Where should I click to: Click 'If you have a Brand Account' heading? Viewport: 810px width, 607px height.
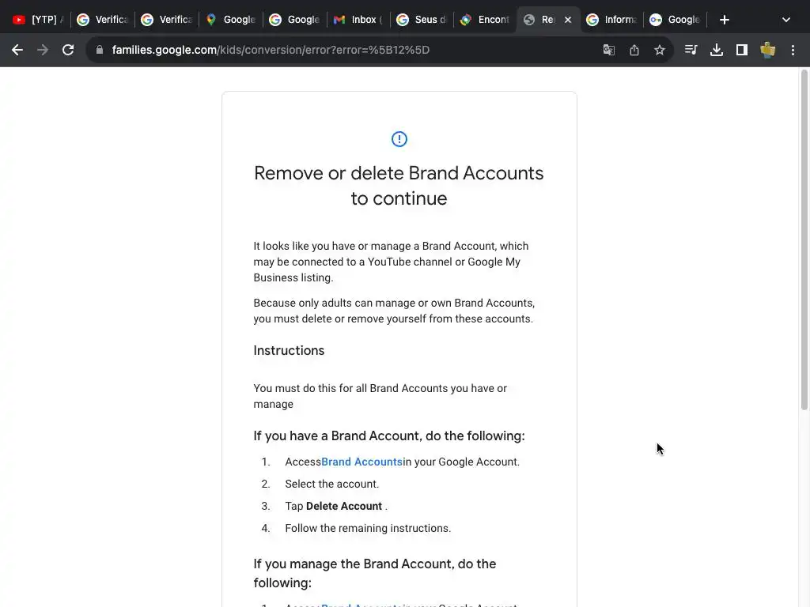(389, 436)
